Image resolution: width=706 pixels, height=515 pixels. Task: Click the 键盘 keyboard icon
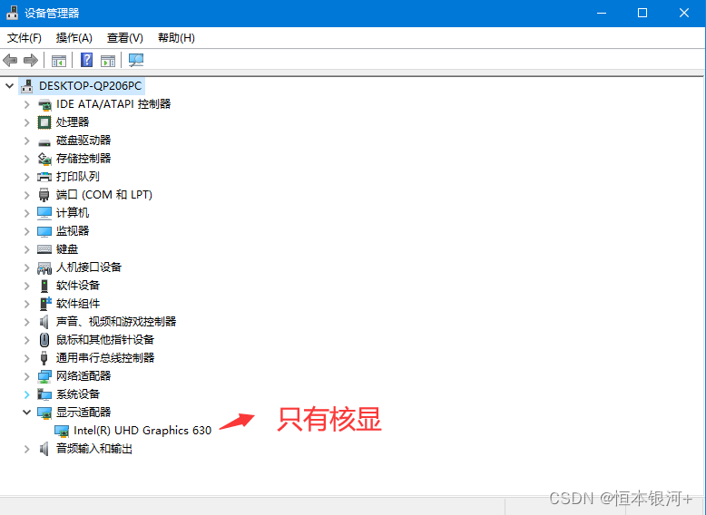tap(44, 249)
